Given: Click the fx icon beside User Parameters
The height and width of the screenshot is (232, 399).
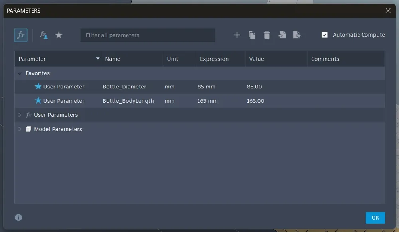Looking at the screenshot, I should pos(28,115).
